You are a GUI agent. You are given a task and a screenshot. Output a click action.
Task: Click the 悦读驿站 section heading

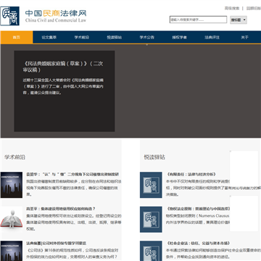click(x=154, y=157)
